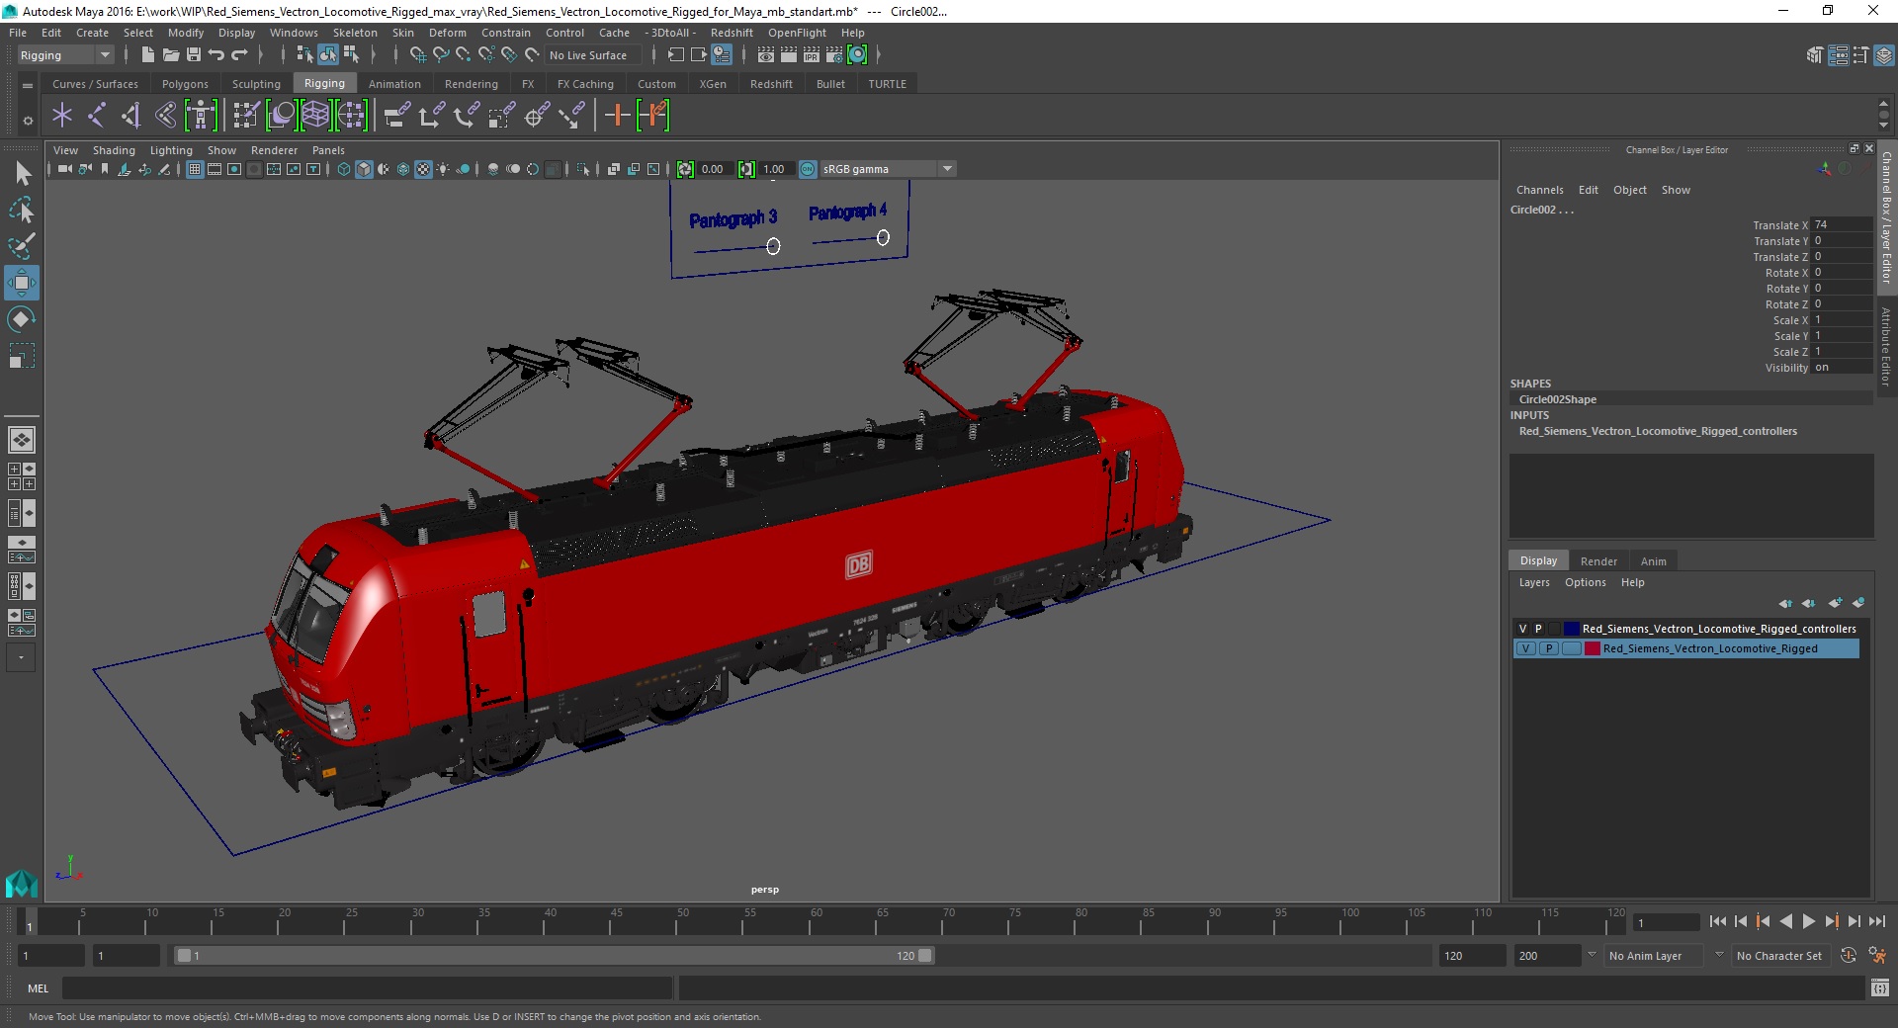Activate the Rotate tool in toolbox

coord(22,319)
